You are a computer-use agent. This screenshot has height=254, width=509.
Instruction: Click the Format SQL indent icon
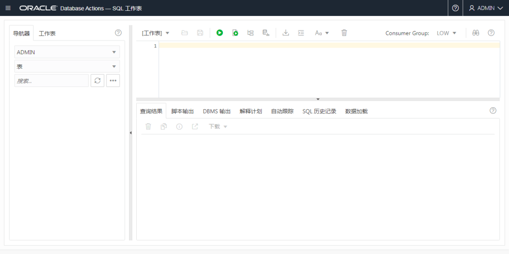[x=301, y=33]
